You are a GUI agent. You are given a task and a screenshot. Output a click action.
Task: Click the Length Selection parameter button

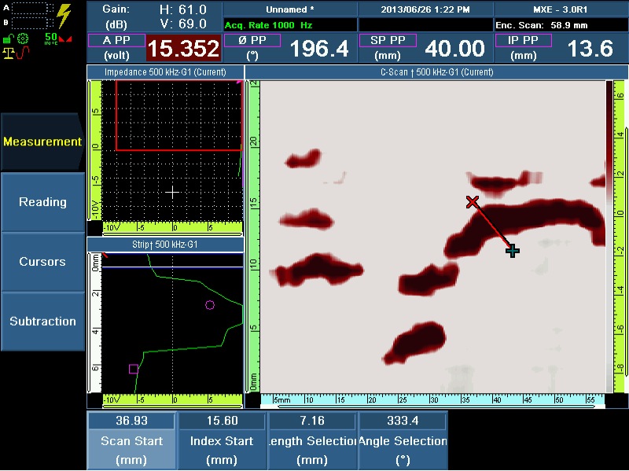(312, 441)
